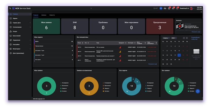Image resolution: width=211 pixels, height=110 pixels.
Task: Click priority icon for ИИ-14 row
Action: 120,52
